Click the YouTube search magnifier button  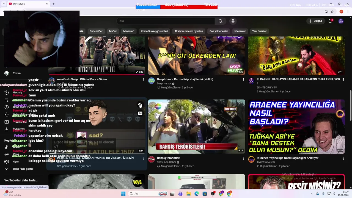tap(221, 21)
